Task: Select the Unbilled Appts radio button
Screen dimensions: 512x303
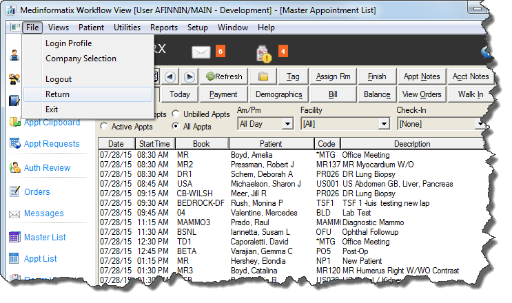Action: click(x=177, y=114)
